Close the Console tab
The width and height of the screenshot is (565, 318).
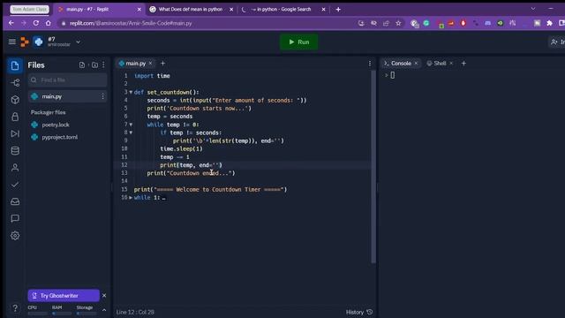tap(416, 63)
